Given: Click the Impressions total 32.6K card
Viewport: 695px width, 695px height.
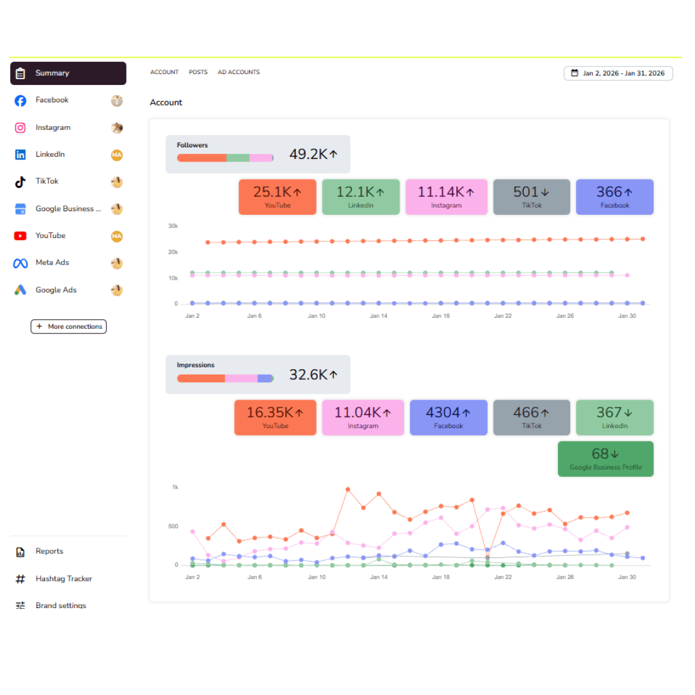Looking at the screenshot, I should pyautogui.click(x=258, y=375).
